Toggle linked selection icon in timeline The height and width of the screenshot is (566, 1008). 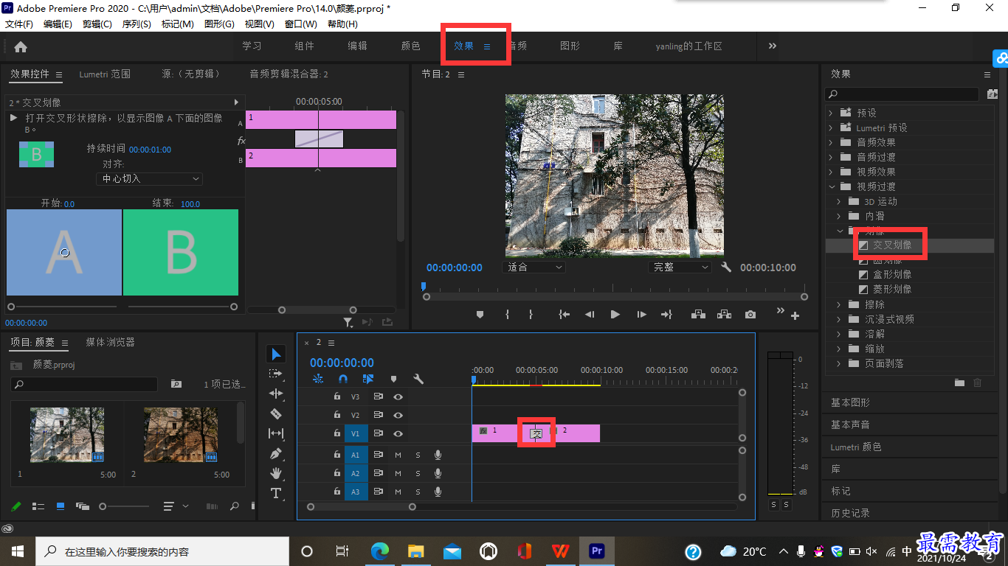click(368, 379)
